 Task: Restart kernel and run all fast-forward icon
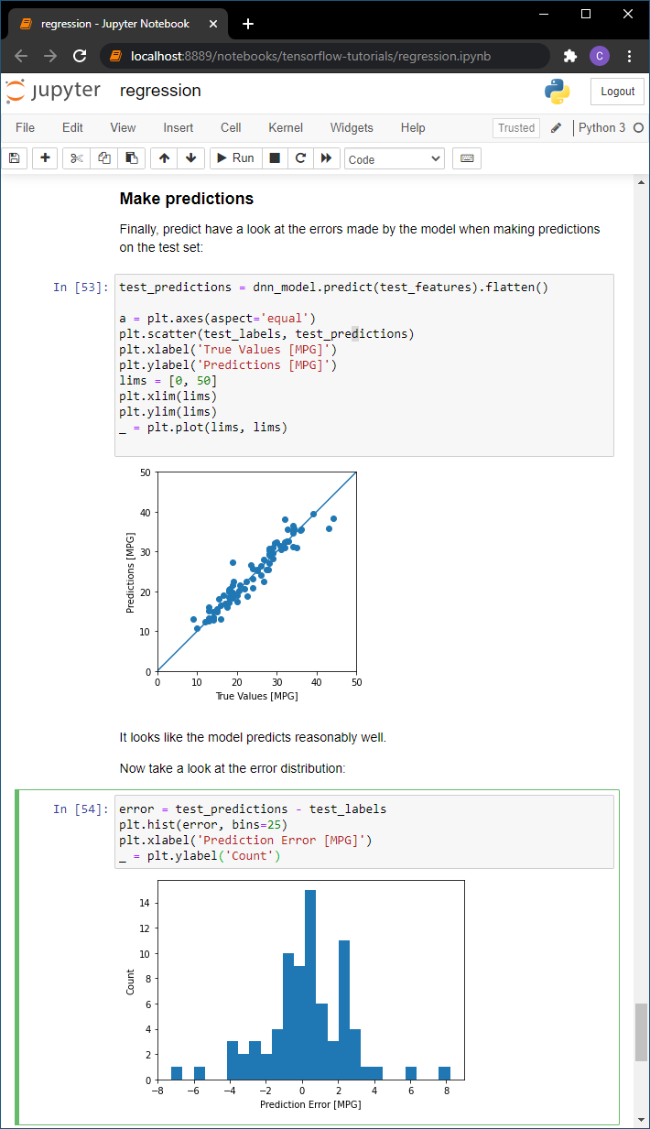326,158
